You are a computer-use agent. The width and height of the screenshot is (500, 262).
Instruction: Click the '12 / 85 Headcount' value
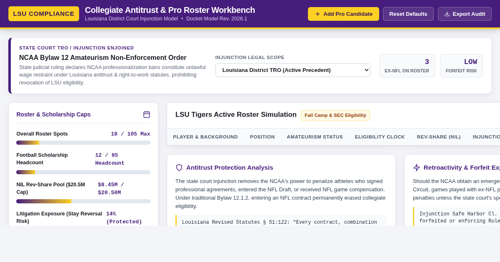110,159
